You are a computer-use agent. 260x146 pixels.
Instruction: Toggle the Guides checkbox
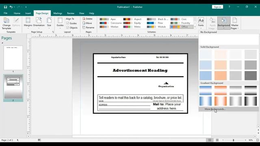pos(68,23)
